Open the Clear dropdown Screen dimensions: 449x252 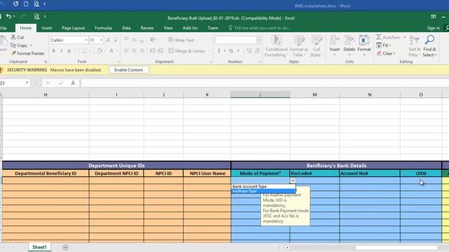[386, 53]
